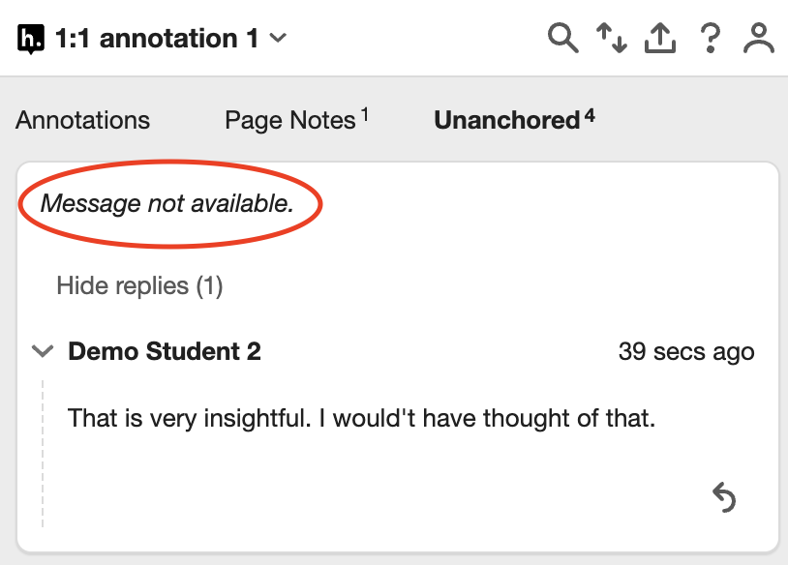Click the 39 secs ago timestamp
This screenshot has width=788, height=565.
pos(687,351)
